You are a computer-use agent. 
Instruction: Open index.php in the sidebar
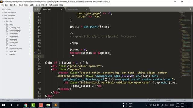point(13,40)
